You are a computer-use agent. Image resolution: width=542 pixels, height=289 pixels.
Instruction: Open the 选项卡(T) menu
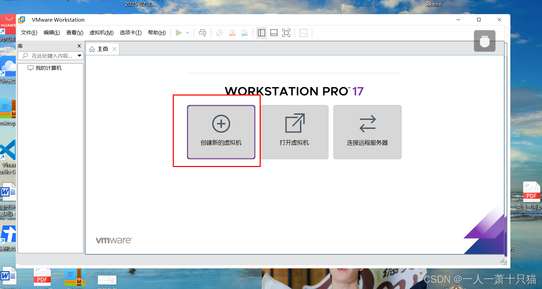point(131,33)
